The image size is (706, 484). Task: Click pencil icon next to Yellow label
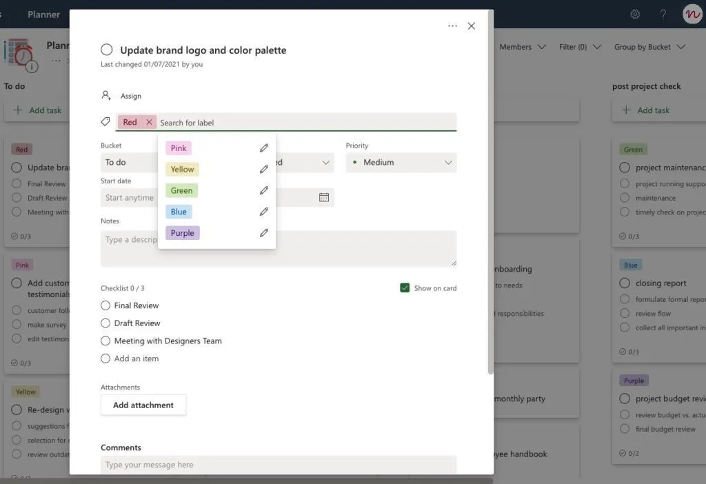pos(264,170)
